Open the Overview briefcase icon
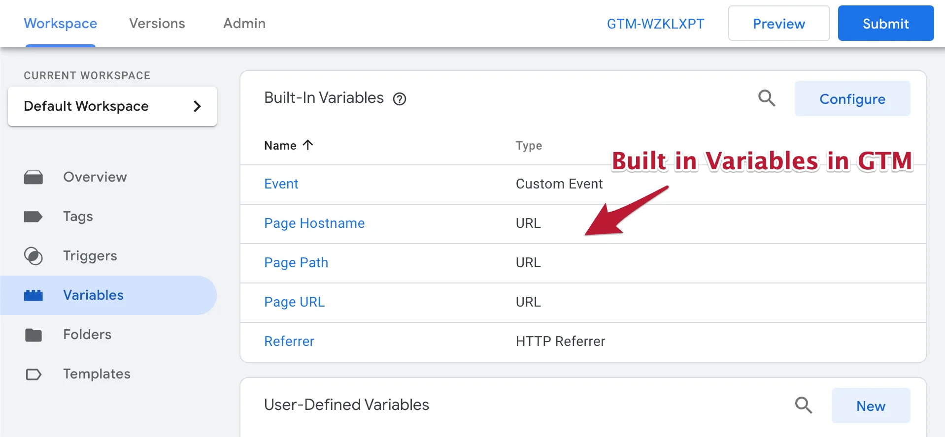 click(x=34, y=177)
